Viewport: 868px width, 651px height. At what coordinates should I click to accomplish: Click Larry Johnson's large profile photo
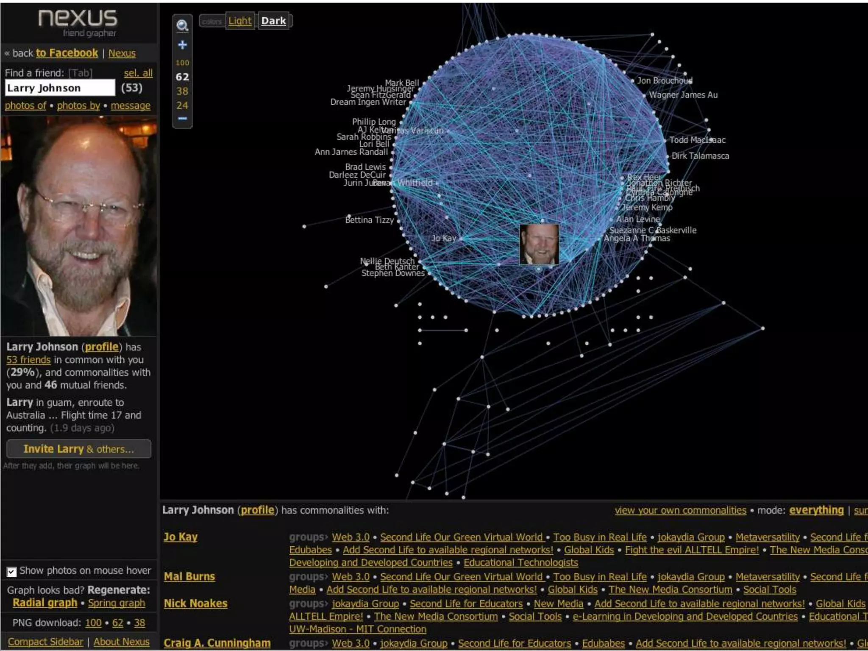tap(79, 226)
